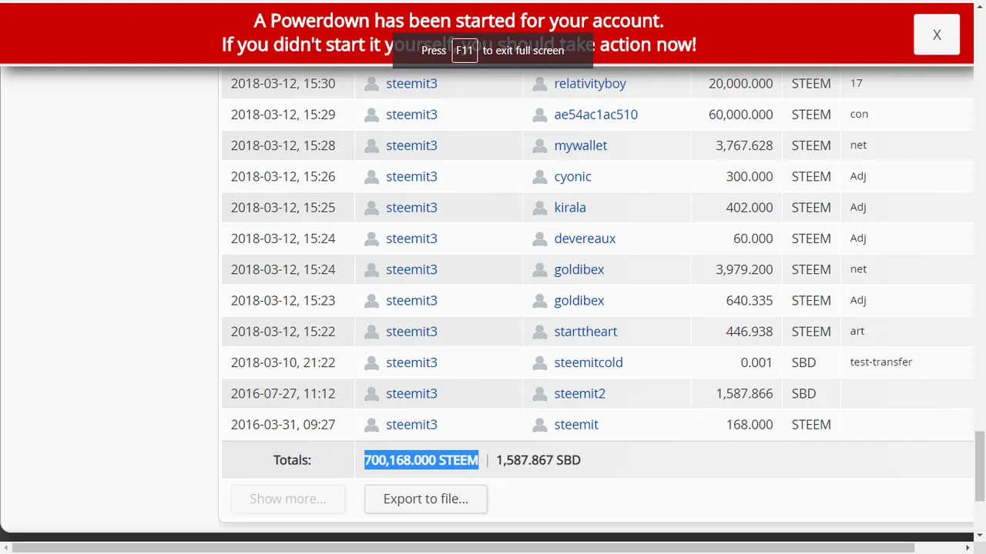Open the devereaux account link
This screenshot has height=554, width=986.
click(585, 239)
